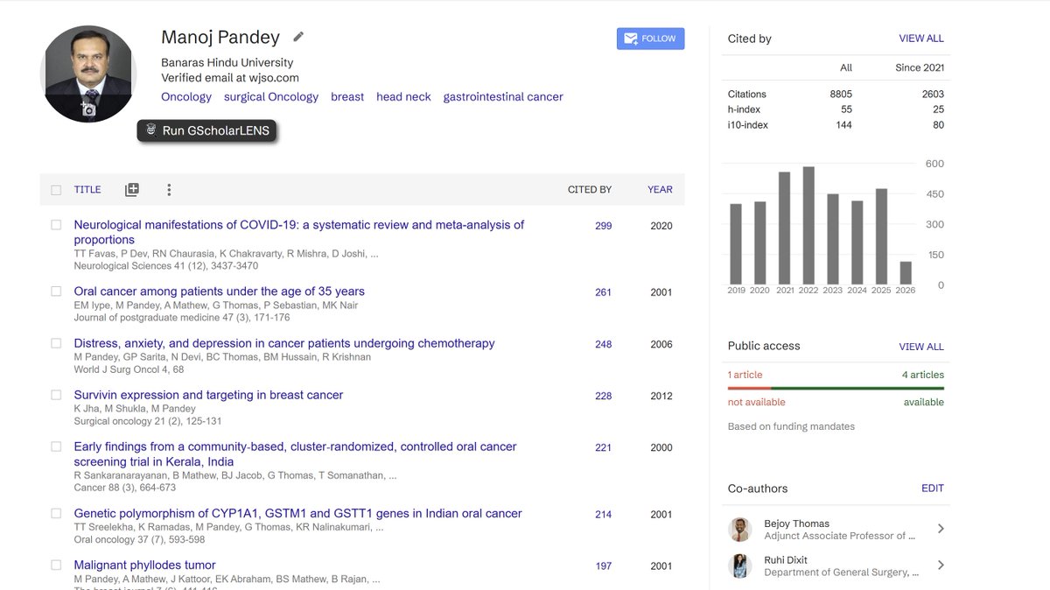Image resolution: width=1050 pixels, height=590 pixels.
Task: Open the 299 citations link
Action: pos(604,226)
